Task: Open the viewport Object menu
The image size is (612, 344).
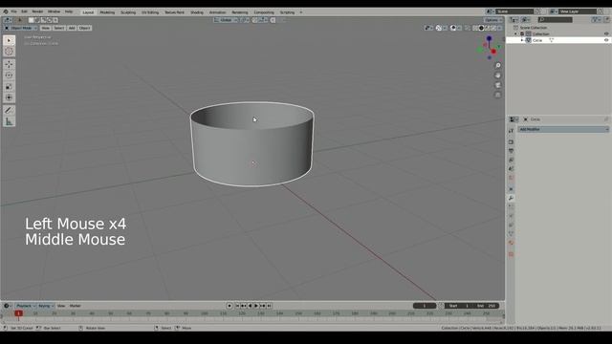Action: pyautogui.click(x=84, y=28)
